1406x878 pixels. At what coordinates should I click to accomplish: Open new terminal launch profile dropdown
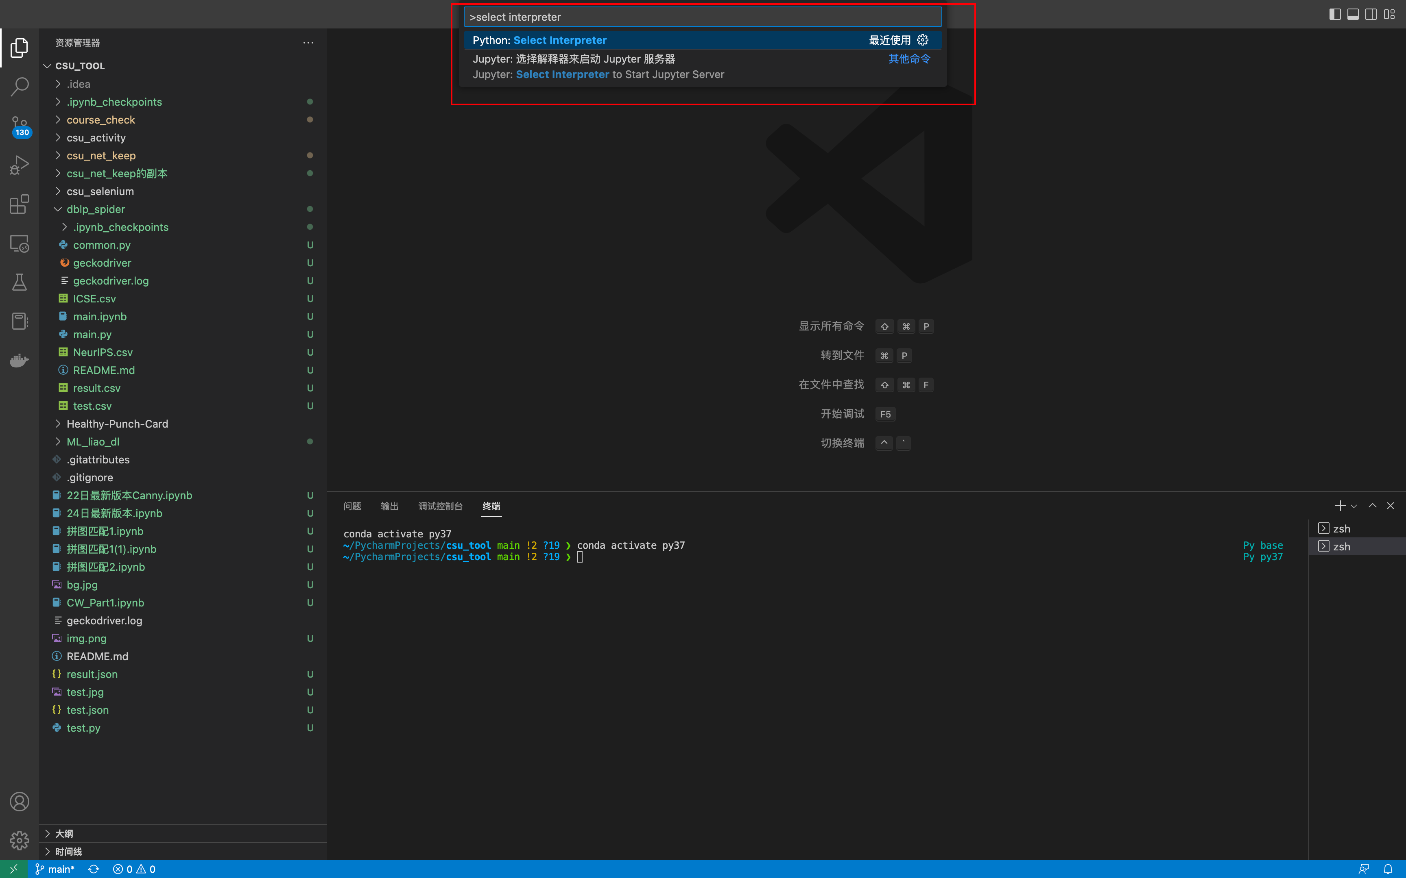click(1354, 506)
